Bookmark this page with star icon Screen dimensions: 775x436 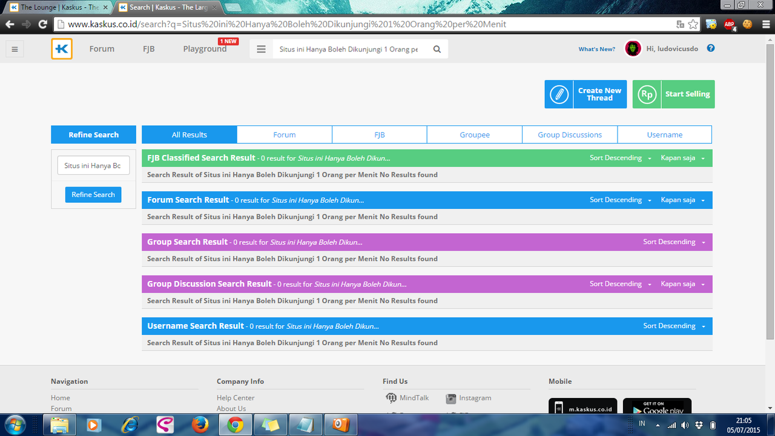tap(693, 24)
